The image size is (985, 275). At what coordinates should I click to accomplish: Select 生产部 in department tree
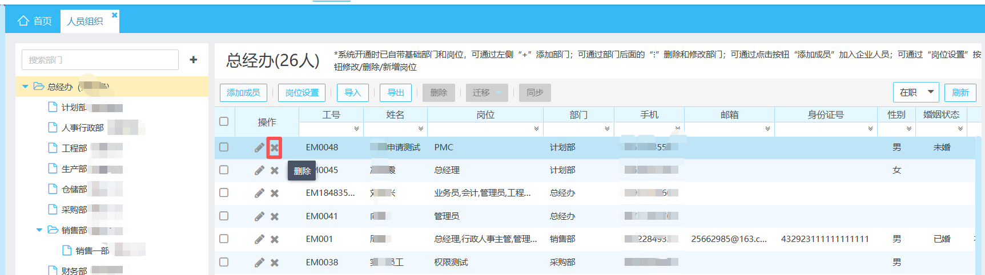click(x=74, y=169)
